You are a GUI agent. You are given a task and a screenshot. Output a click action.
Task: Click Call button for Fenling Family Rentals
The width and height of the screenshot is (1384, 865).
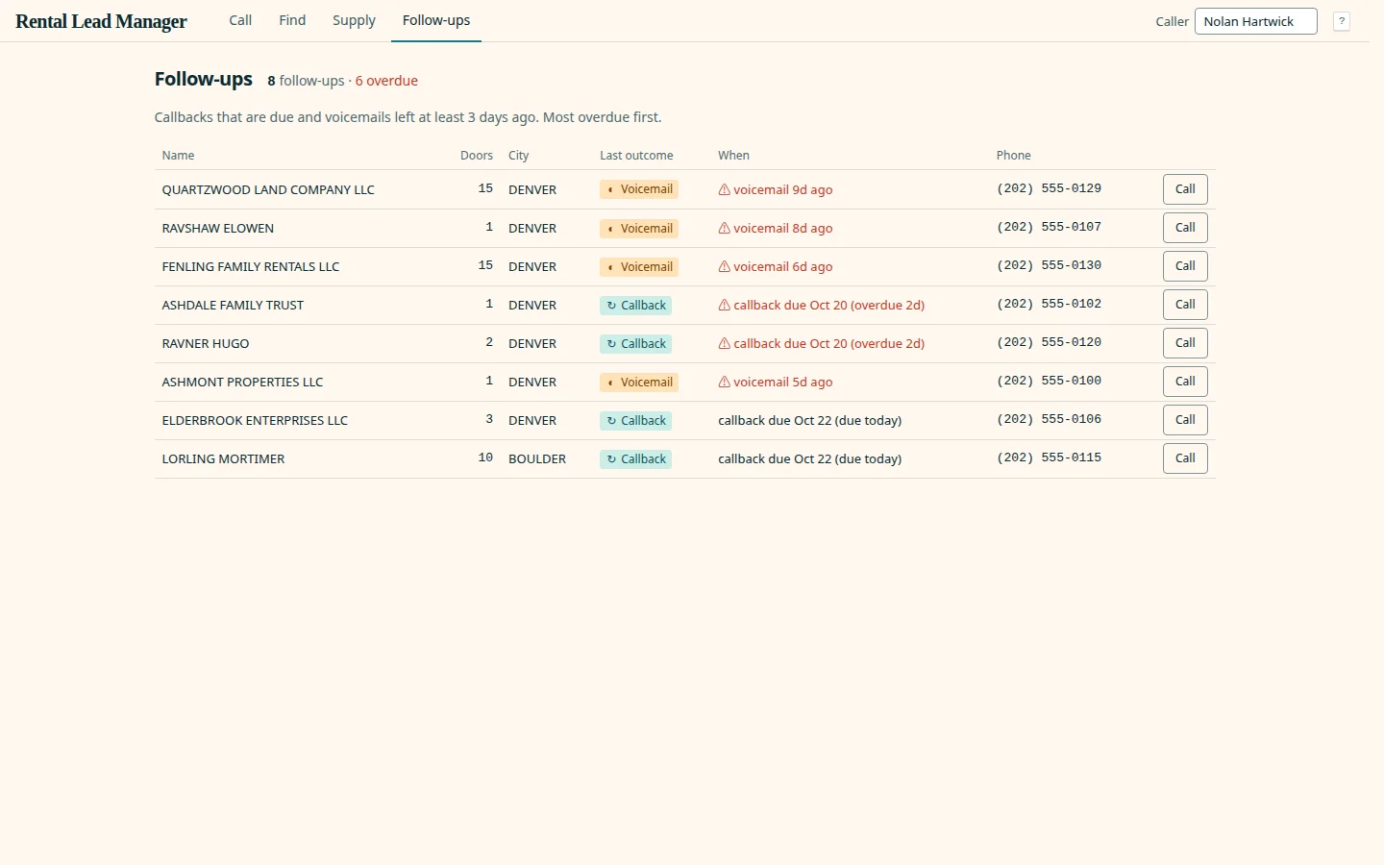(1185, 266)
